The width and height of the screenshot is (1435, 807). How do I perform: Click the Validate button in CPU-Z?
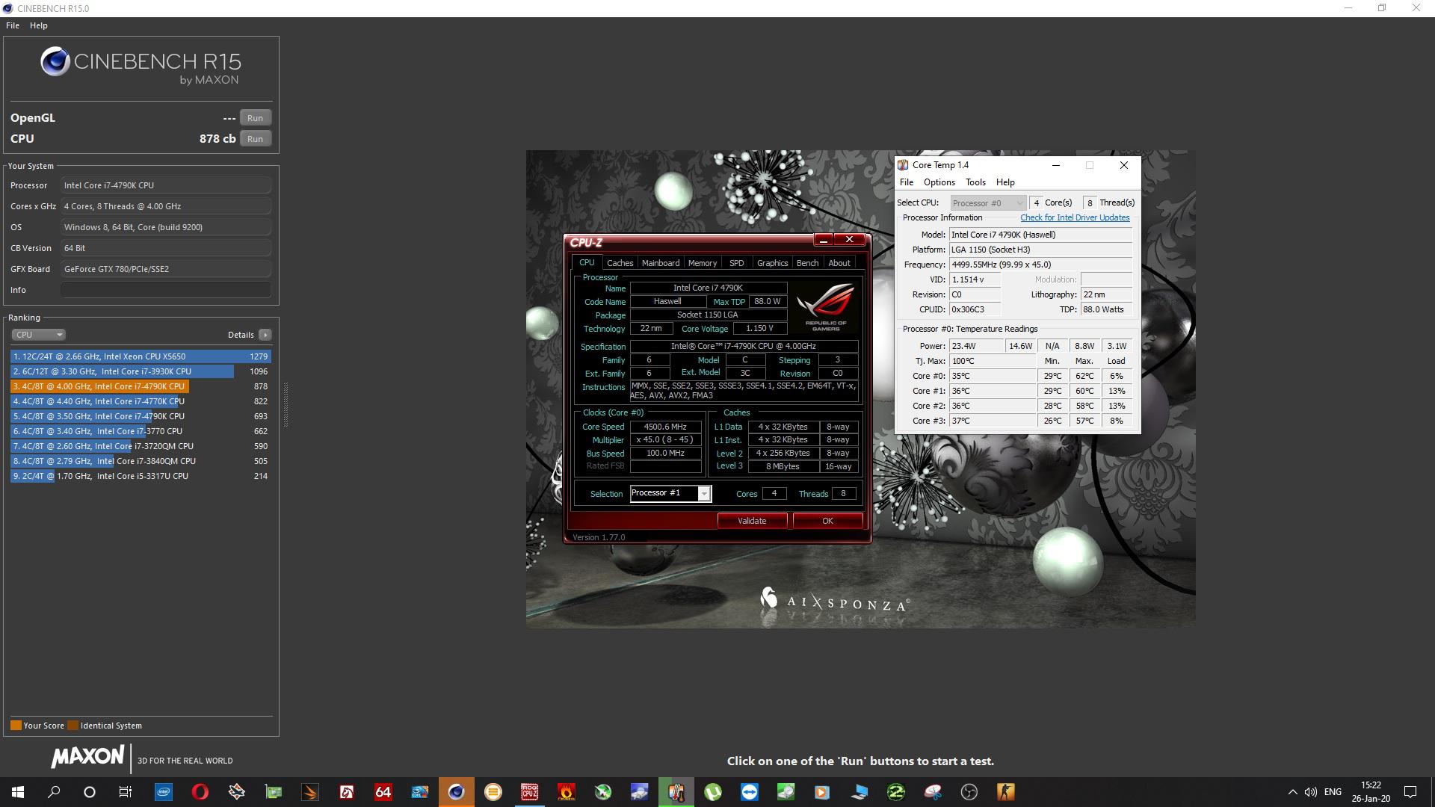[x=752, y=521]
